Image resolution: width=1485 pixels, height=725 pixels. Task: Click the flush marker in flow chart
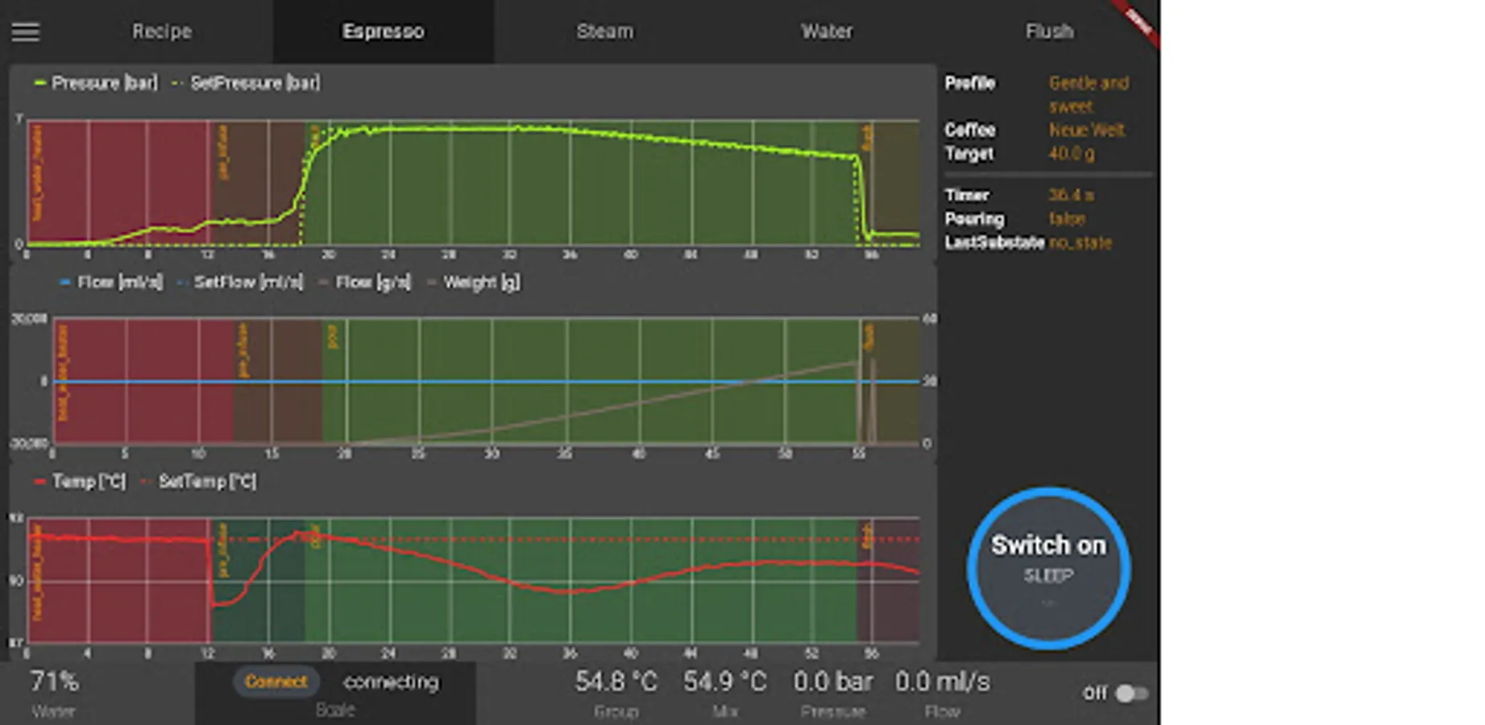coord(869,337)
